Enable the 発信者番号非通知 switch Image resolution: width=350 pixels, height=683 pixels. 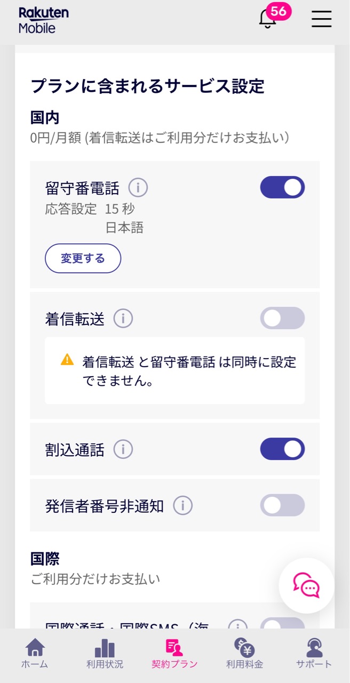(x=282, y=505)
